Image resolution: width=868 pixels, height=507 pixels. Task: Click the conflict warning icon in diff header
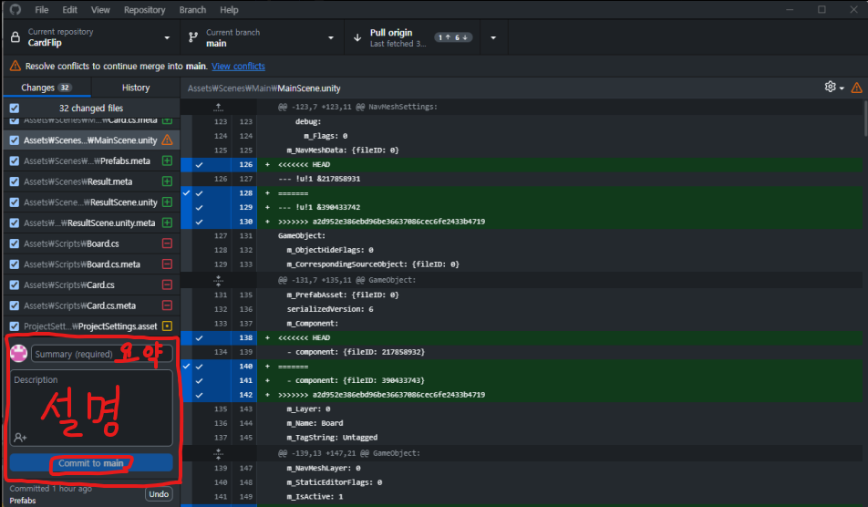[x=856, y=88]
